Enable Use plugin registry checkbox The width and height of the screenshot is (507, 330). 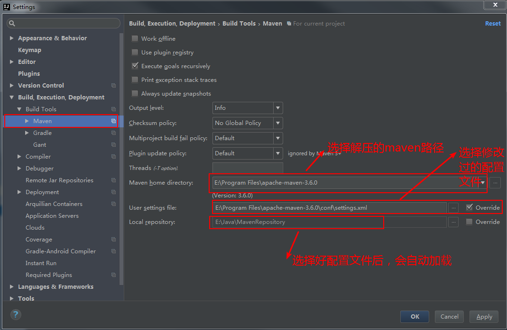tap(135, 52)
